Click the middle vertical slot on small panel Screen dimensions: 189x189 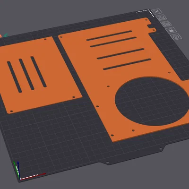tap(26, 74)
